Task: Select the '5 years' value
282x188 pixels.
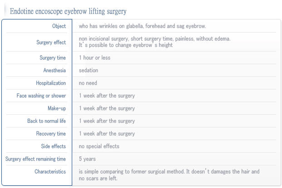Action: coord(87,159)
